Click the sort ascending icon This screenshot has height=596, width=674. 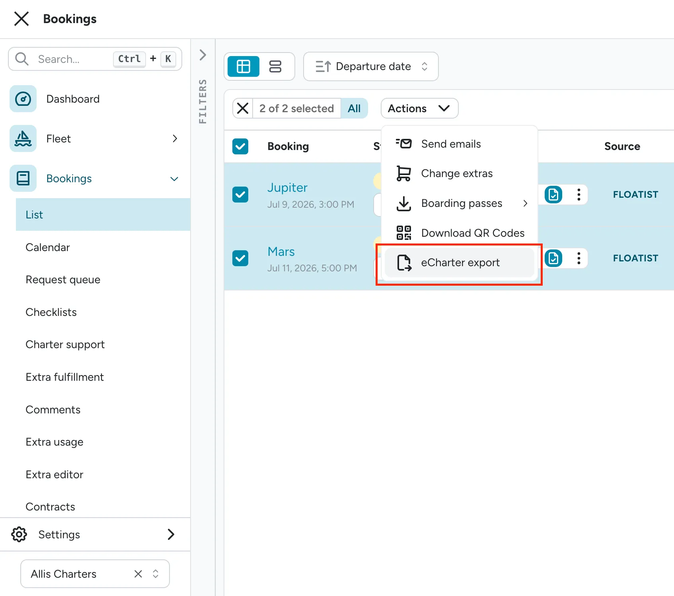point(323,66)
